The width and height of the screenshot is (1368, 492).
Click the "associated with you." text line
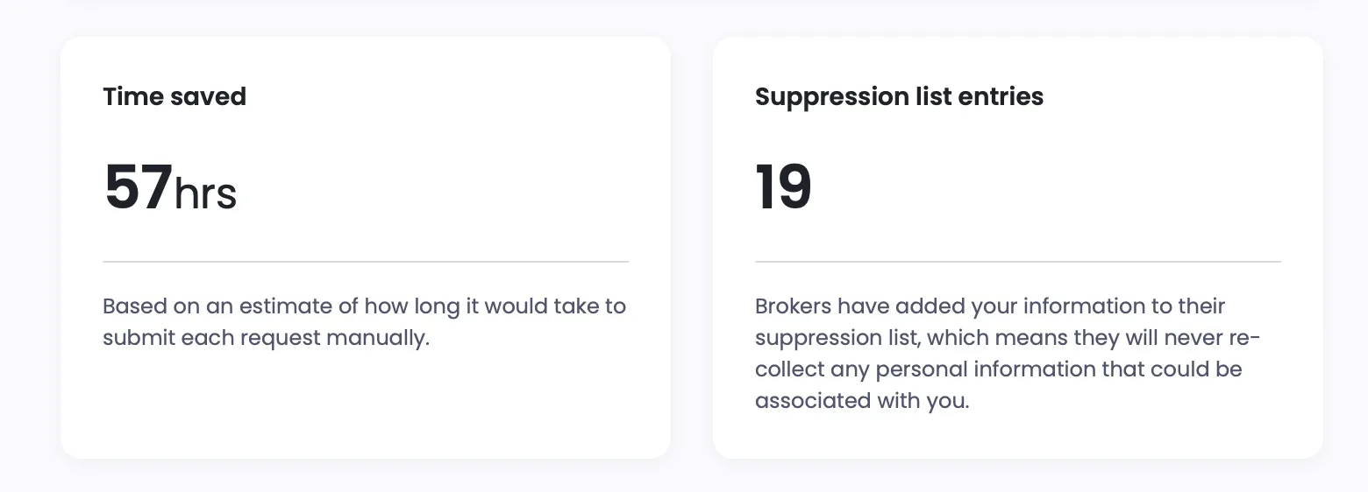coord(862,401)
